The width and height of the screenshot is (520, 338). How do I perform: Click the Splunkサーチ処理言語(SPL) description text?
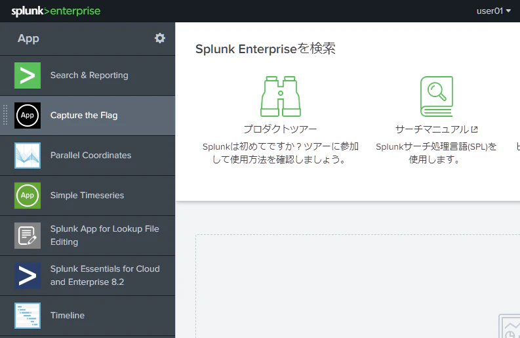436,153
